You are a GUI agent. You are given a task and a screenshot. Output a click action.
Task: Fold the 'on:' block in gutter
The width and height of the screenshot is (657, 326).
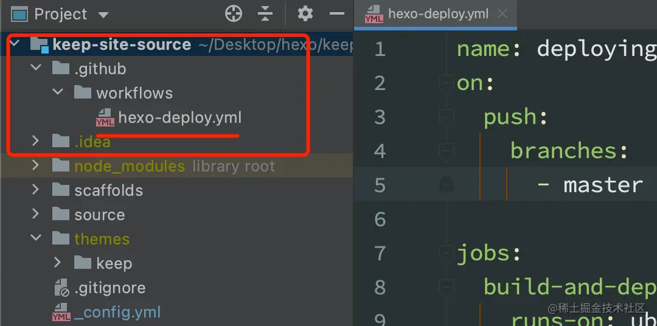(x=447, y=83)
